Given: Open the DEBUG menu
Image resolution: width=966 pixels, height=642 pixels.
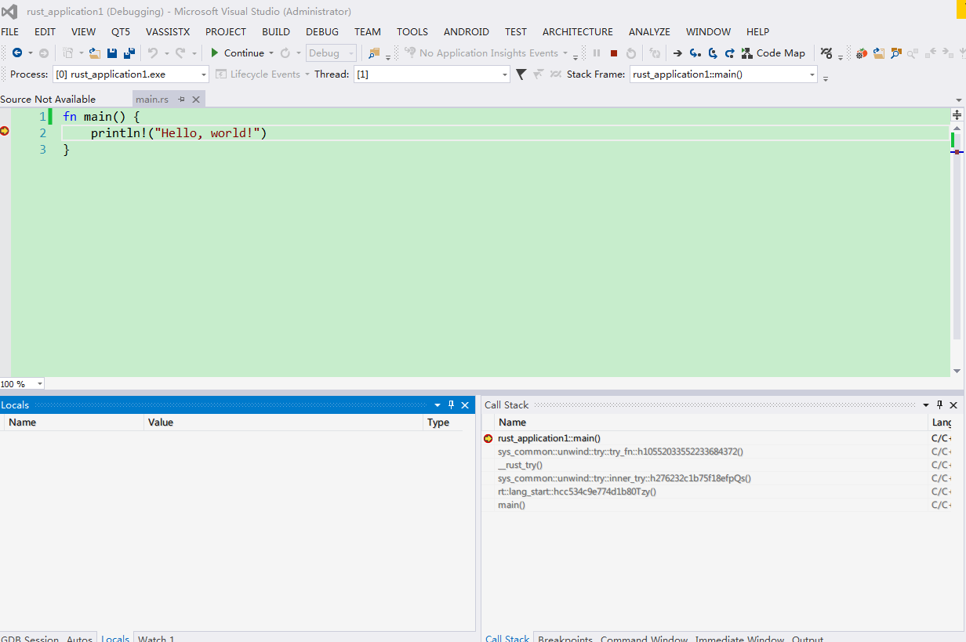Looking at the screenshot, I should click(322, 32).
